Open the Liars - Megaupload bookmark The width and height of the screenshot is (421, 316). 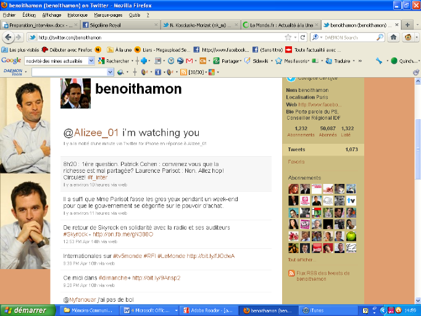[x=162, y=49]
